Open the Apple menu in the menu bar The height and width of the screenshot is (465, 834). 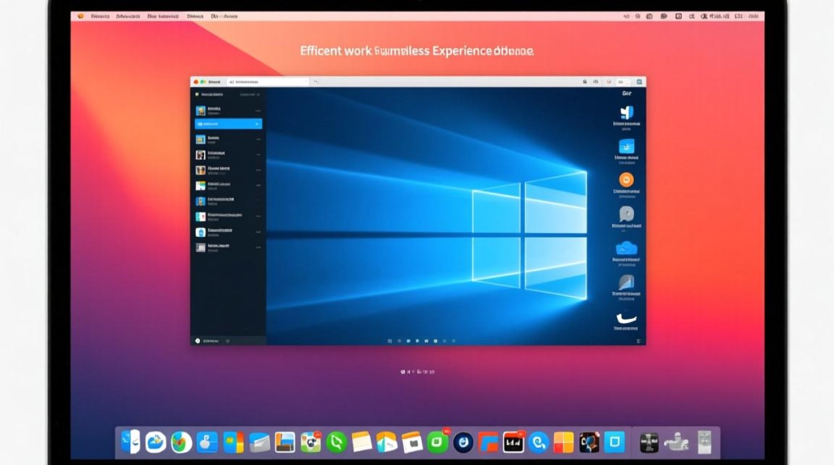pyautogui.click(x=80, y=16)
